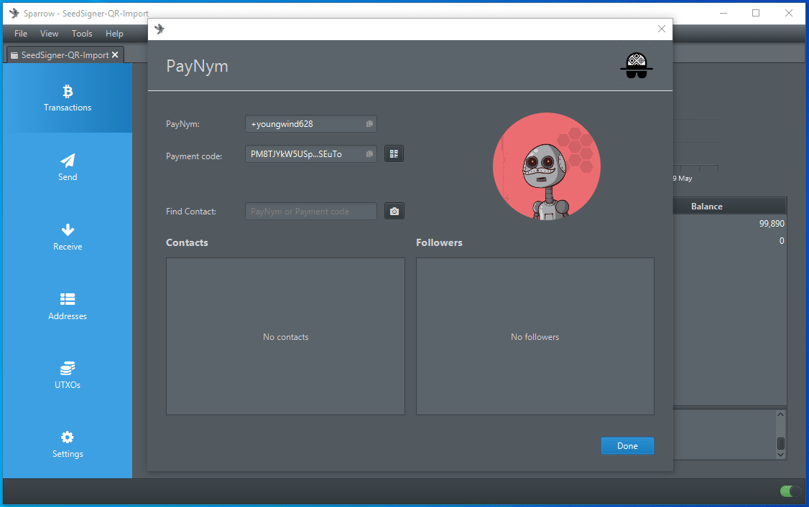The image size is (809, 507).
Task: Show payment code QR code
Action: [x=394, y=154]
